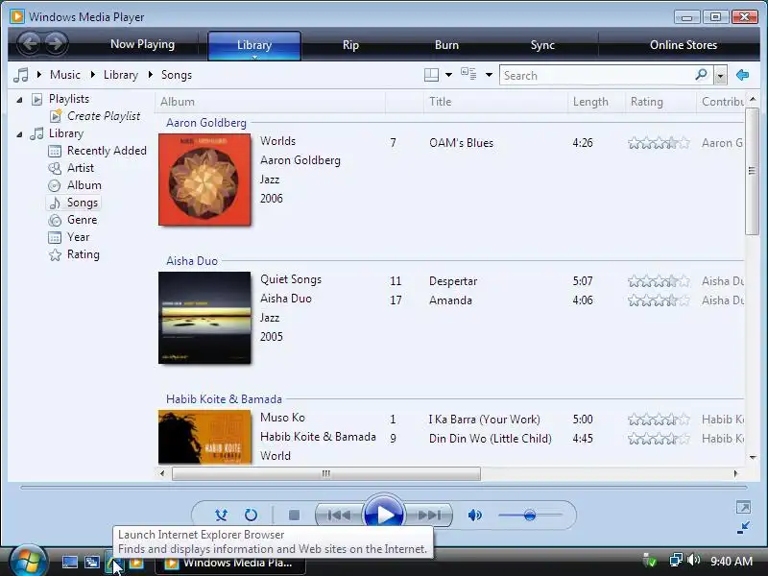Image resolution: width=768 pixels, height=576 pixels.
Task: Mute the volume speaker
Action: [x=474, y=515]
